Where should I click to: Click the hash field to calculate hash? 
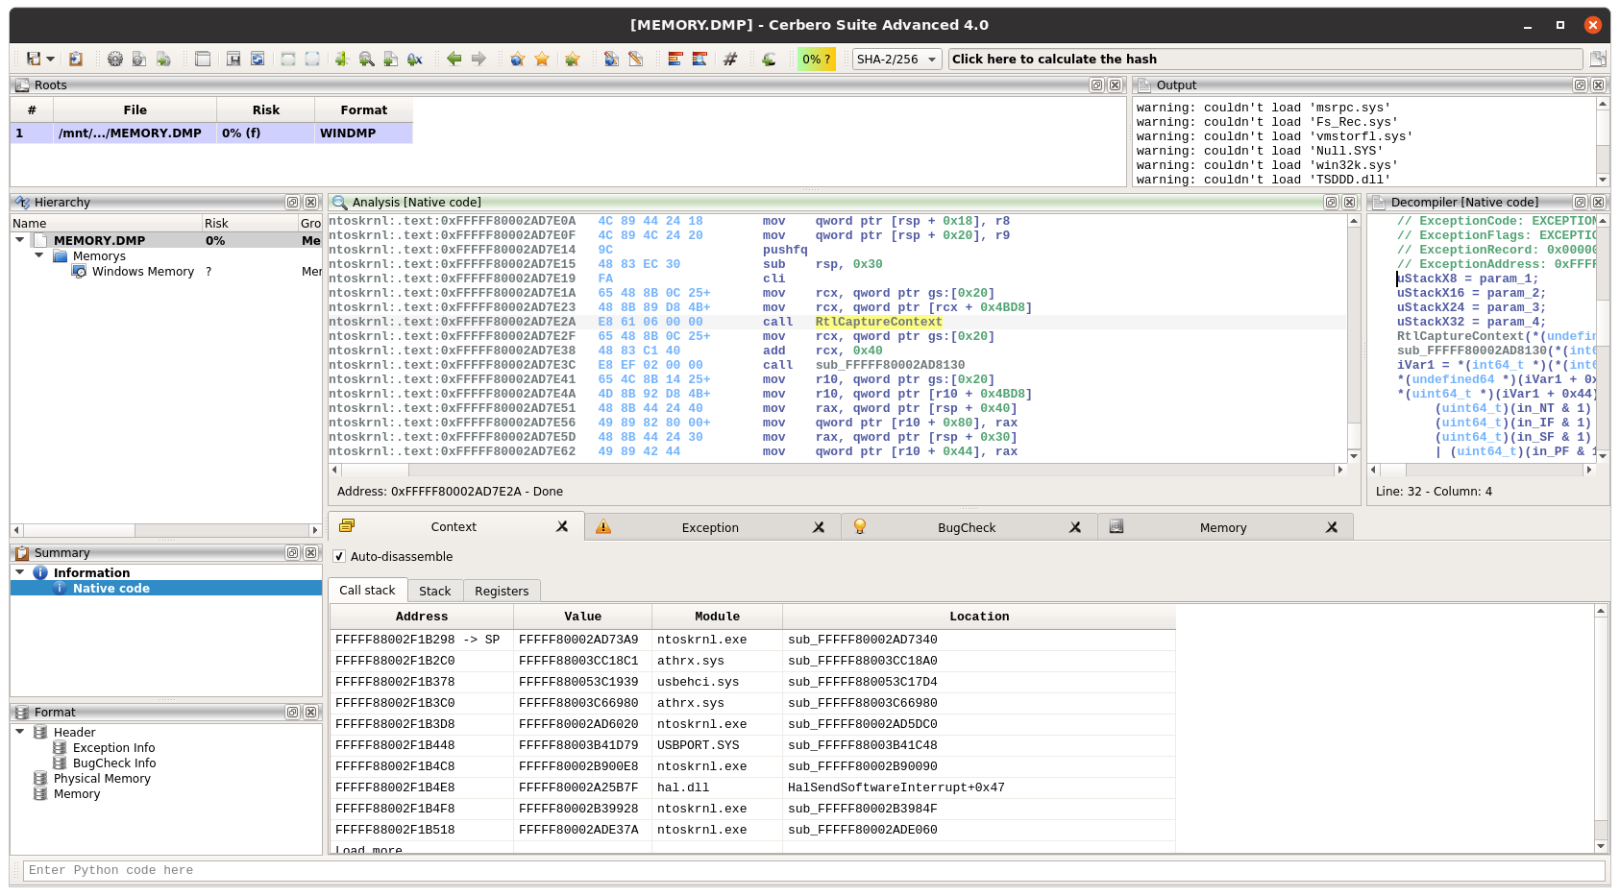click(x=1264, y=59)
